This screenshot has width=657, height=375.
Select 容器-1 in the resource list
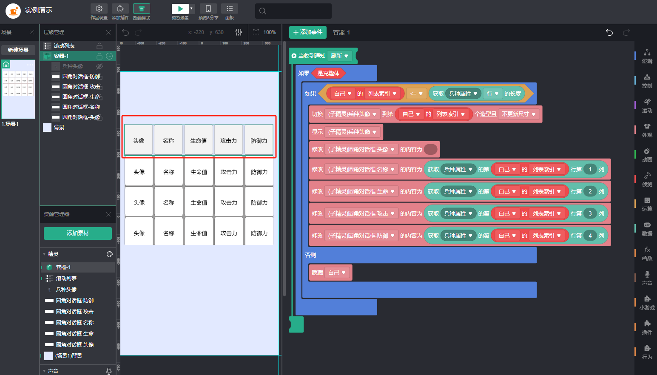(78, 267)
